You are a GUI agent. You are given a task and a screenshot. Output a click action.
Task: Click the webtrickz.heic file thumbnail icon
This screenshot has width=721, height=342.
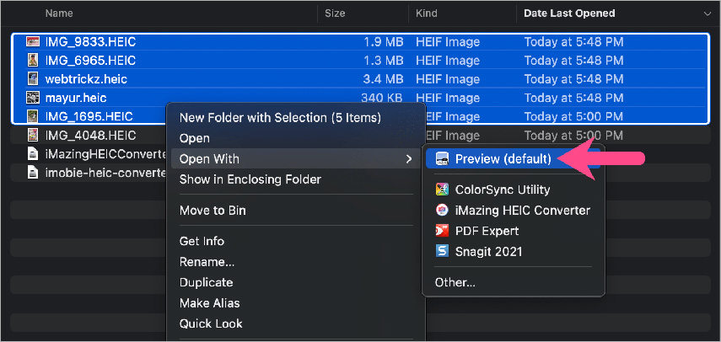pos(33,79)
